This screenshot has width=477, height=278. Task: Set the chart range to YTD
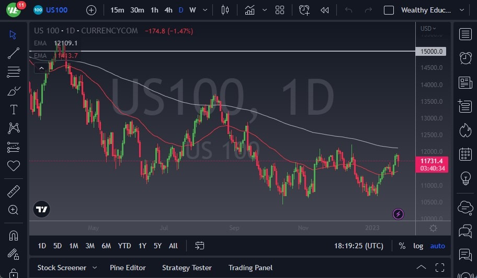point(124,246)
